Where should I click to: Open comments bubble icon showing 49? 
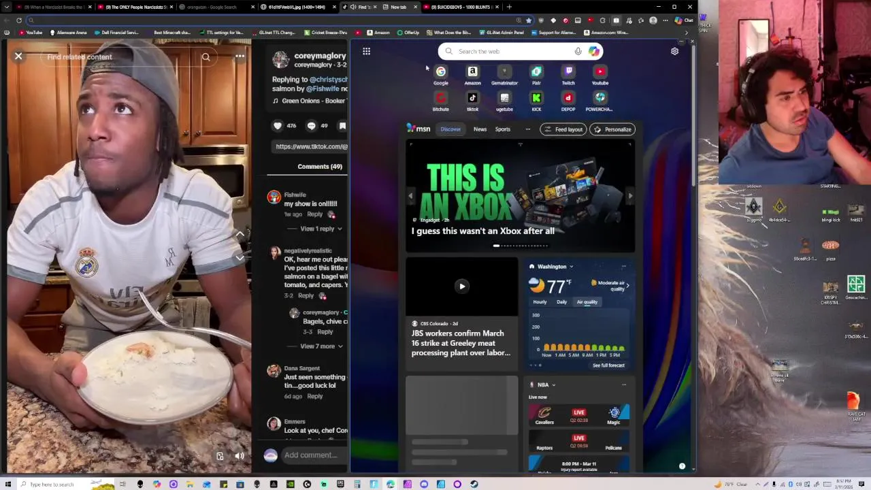pos(312,125)
